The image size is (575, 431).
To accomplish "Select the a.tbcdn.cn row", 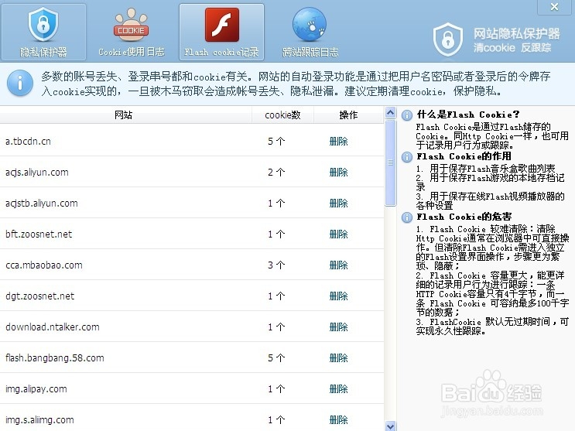I will click(192, 142).
